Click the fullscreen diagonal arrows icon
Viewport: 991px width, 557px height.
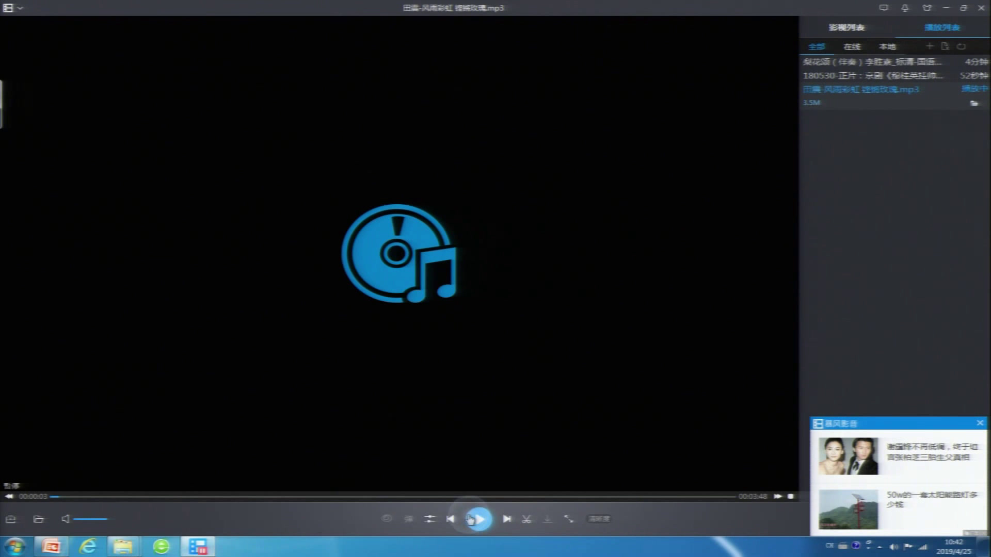[568, 519]
